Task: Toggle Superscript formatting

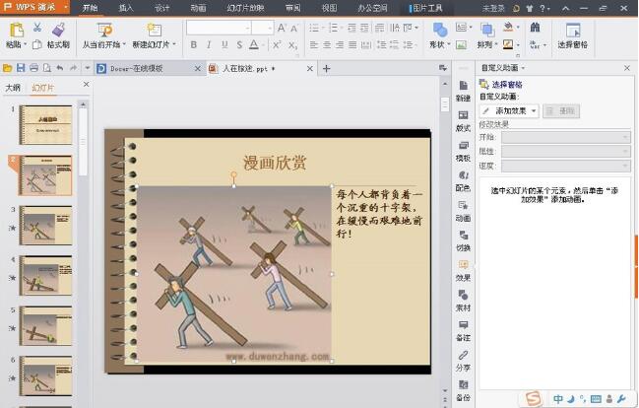Action: click(x=277, y=44)
